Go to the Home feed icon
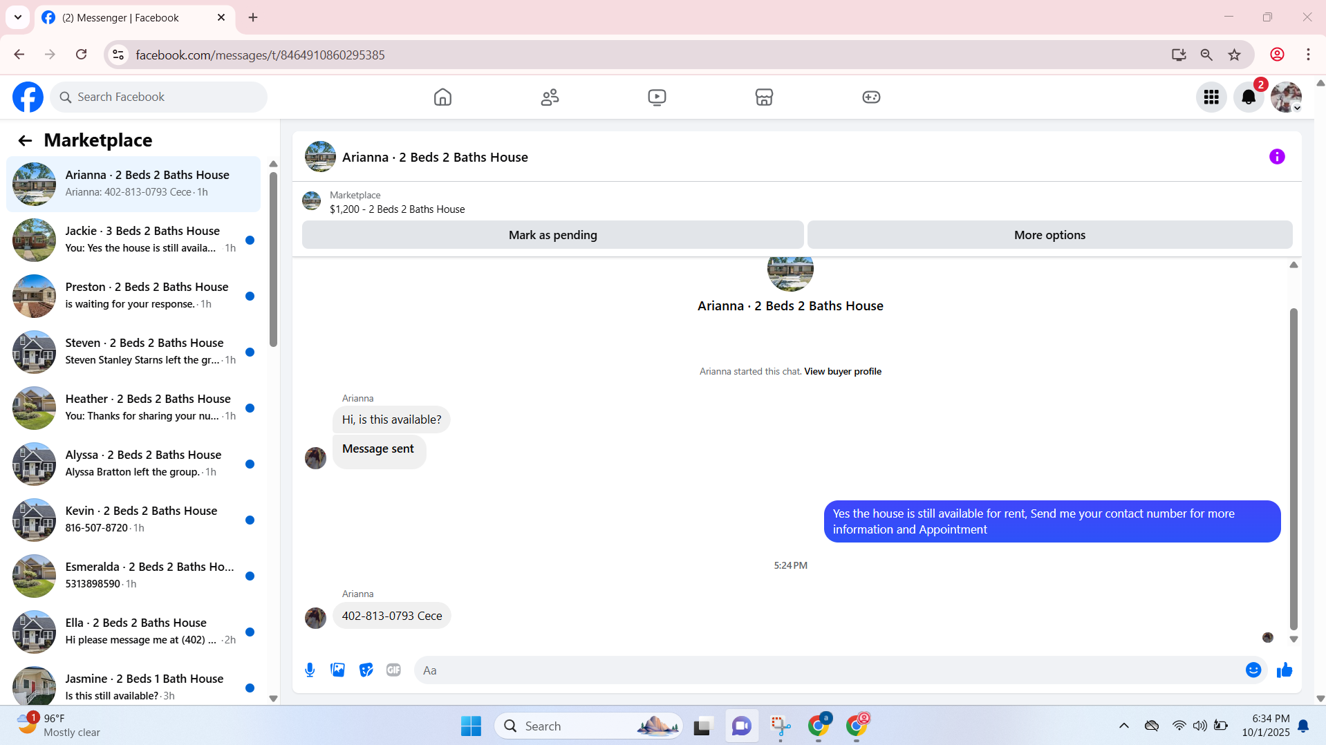Screen dimensions: 1326x745 442,97
